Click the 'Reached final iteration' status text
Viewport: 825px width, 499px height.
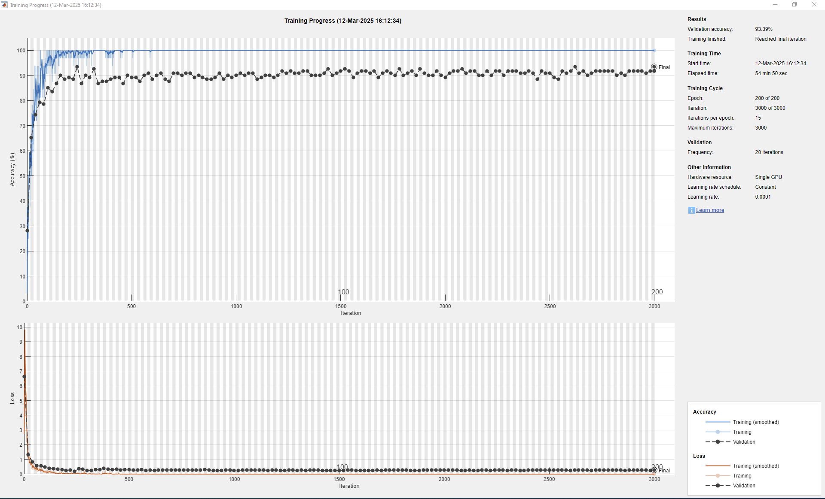[780, 39]
